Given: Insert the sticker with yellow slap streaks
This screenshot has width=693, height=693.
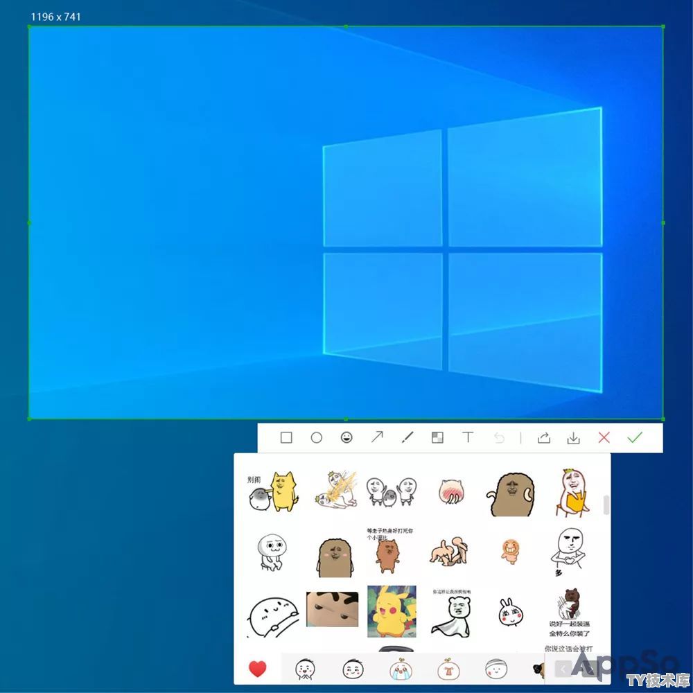Looking at the screenshot, I should 337,490.
